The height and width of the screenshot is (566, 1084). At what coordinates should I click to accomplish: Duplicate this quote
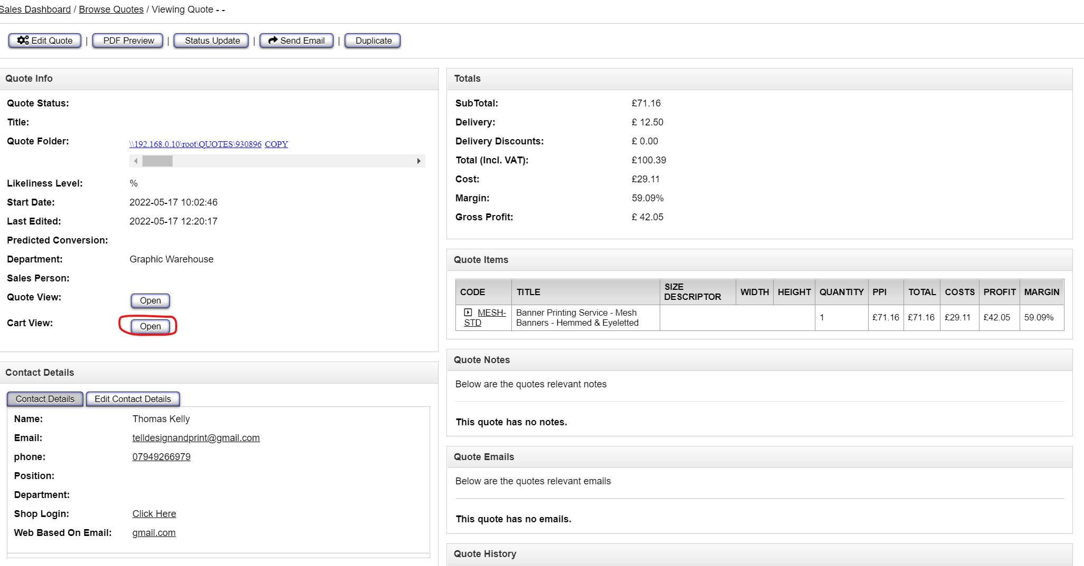373,41
